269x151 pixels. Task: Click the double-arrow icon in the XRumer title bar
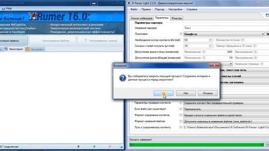tap(94, 3)
